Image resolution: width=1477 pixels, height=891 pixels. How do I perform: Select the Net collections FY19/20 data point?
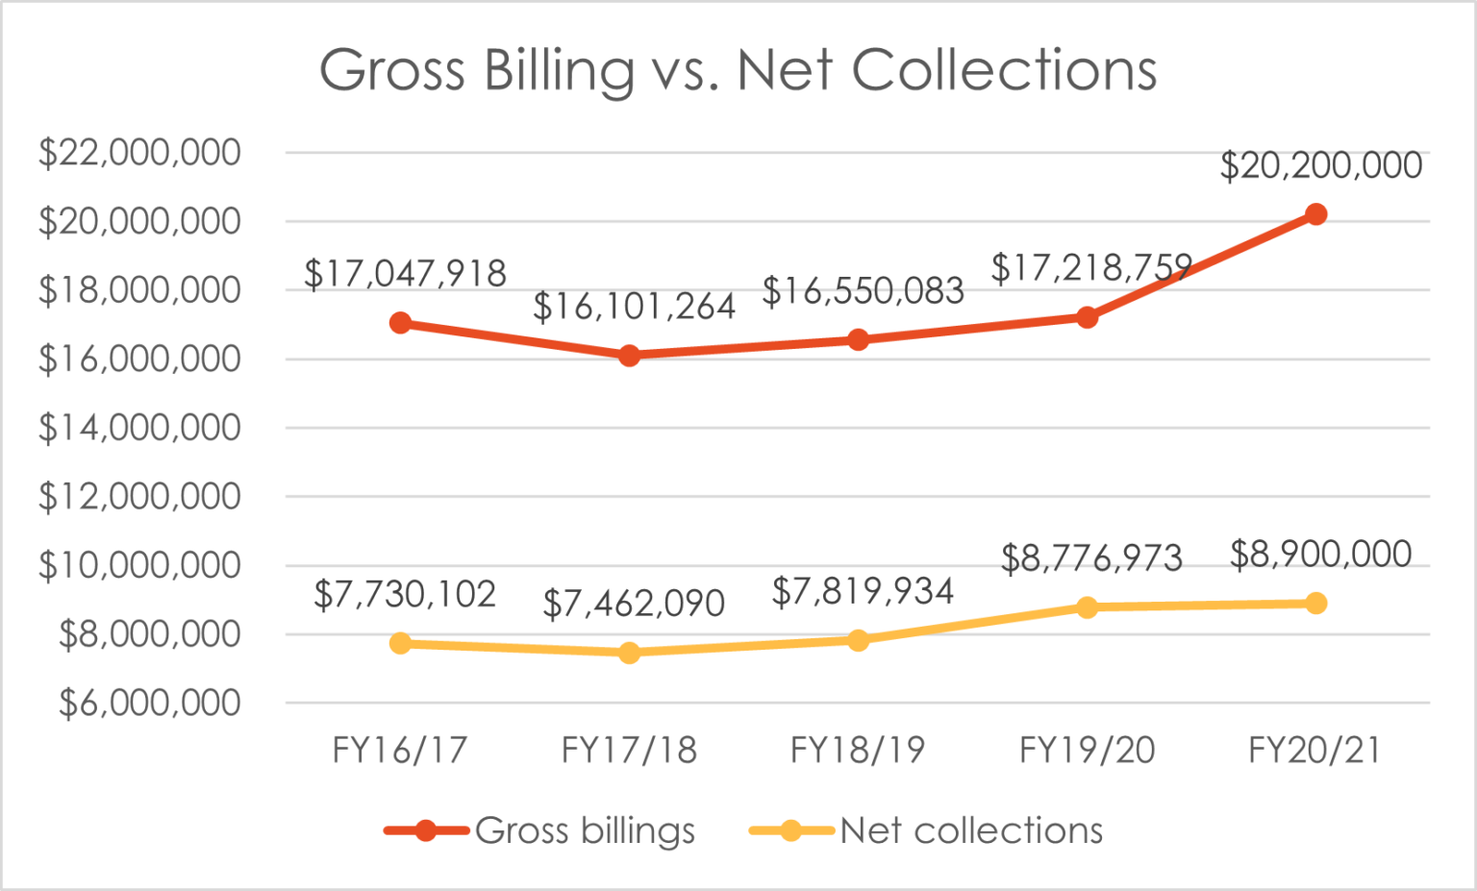point(1087,607)
